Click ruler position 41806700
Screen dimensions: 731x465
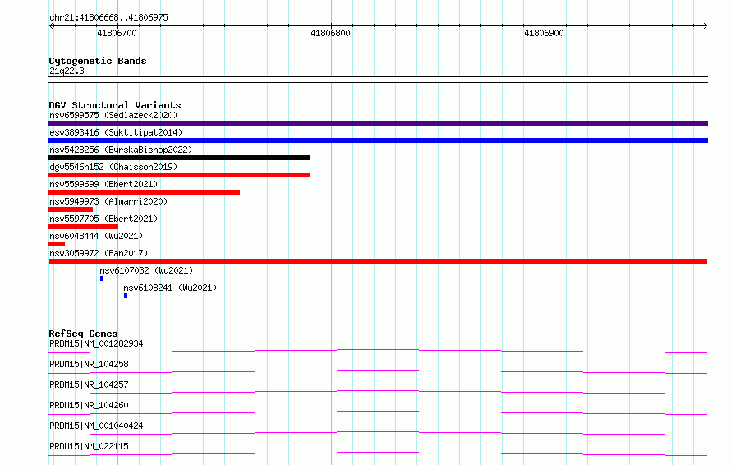pyautogui.click(x=117, y=33)
